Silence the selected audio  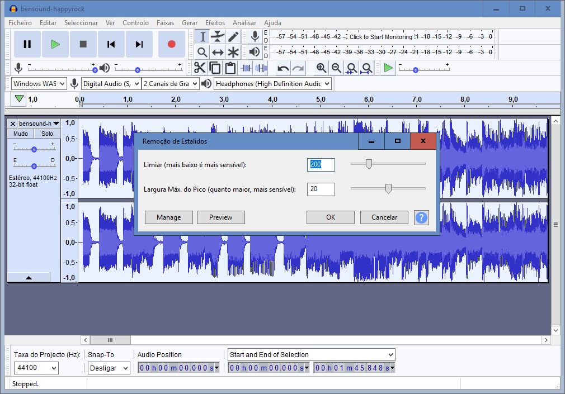tap(261, 68)
